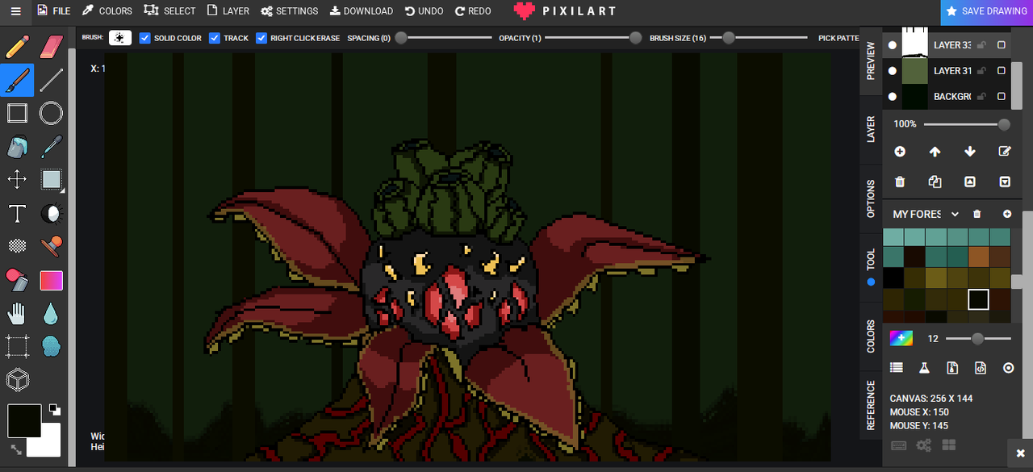Open the rainbow custom color picker
This screenshot has height=472, width=1033.
click(x=901, y=339)
